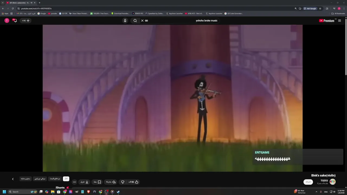Click the video player showing Brook
The image size is (347, 195).
172,98
